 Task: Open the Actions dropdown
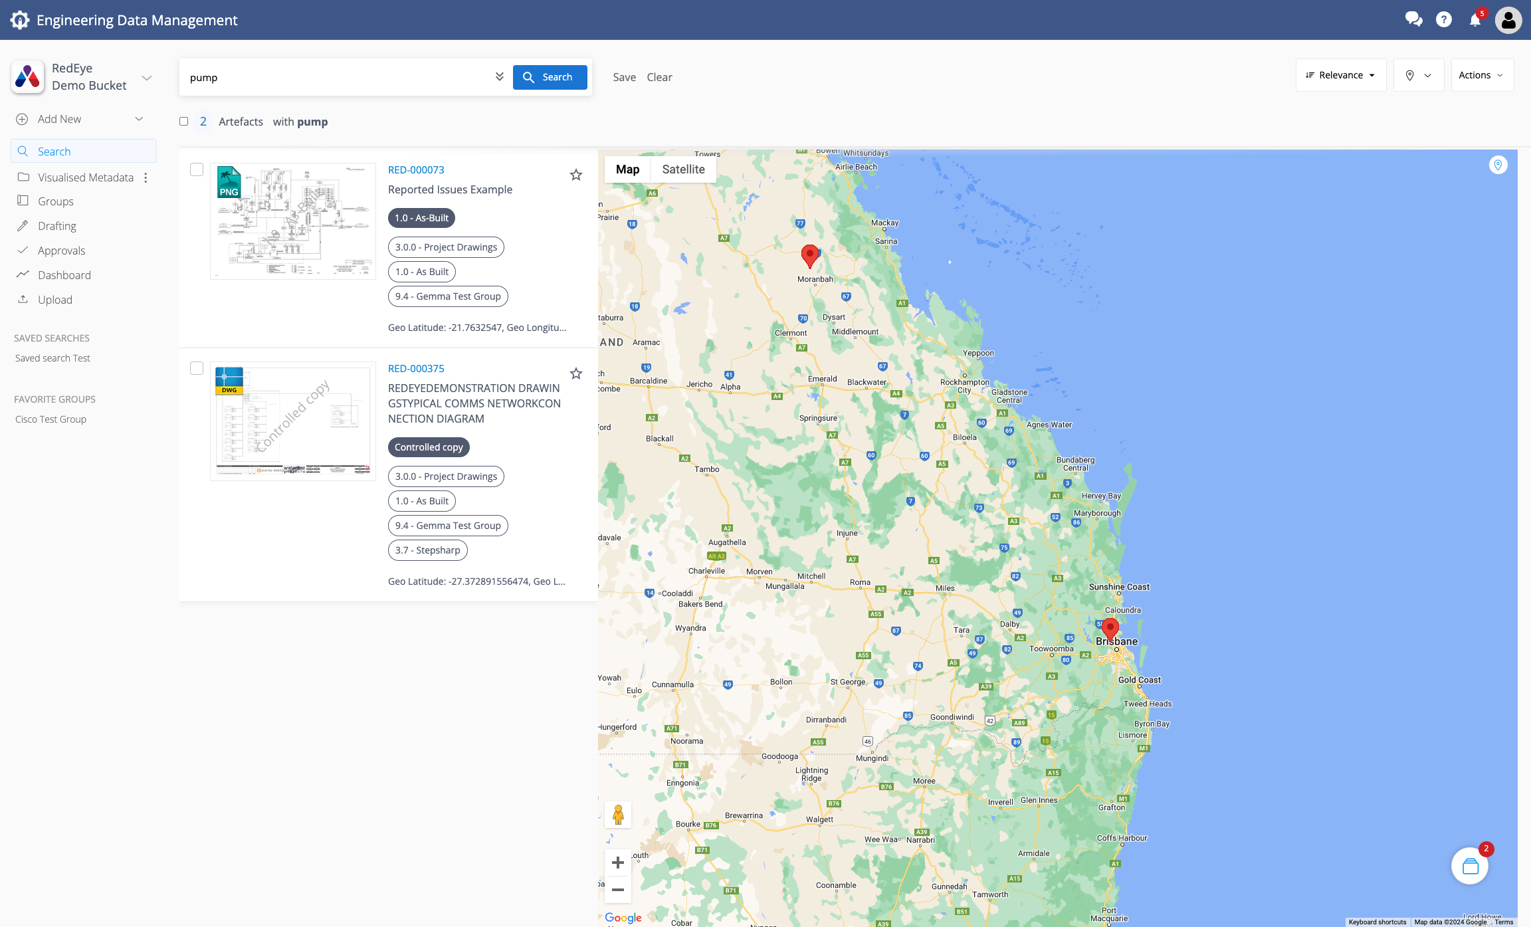click(1481, 75)
